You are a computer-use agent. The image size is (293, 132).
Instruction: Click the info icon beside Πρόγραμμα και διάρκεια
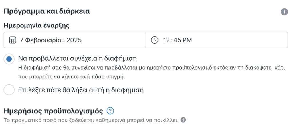[284, 12]
